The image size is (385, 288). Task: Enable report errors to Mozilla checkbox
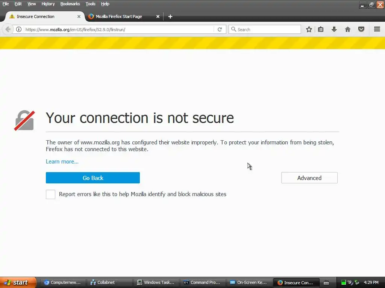(x=51, y=195)
